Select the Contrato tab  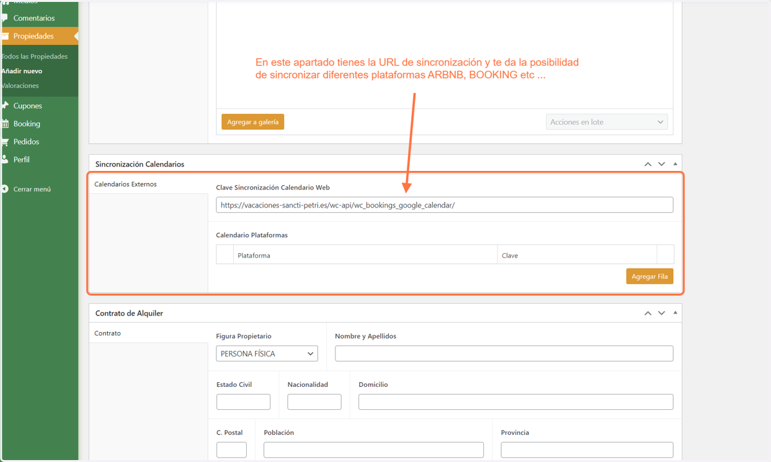tap(148, 333)
